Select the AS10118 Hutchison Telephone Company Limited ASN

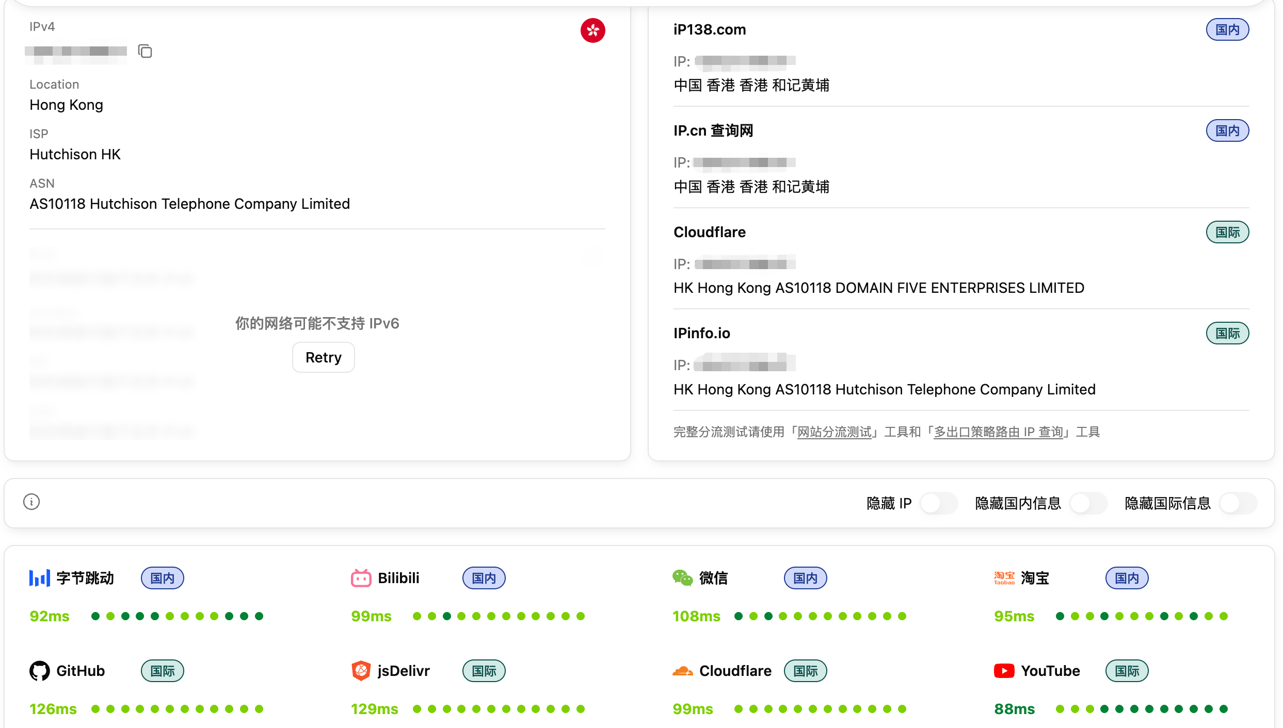pos(190,204)
